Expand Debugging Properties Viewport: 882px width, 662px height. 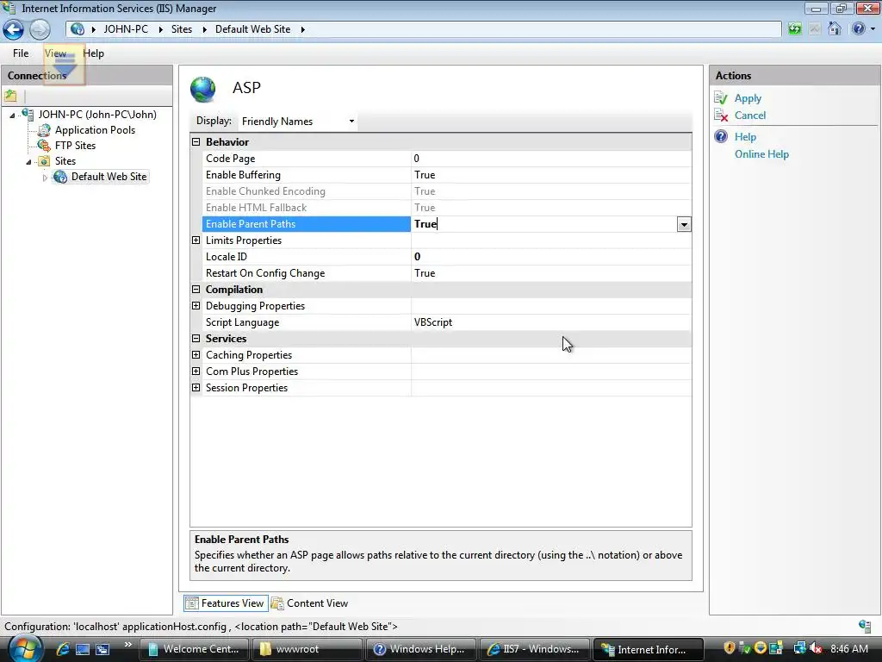[x=196, y=306]
